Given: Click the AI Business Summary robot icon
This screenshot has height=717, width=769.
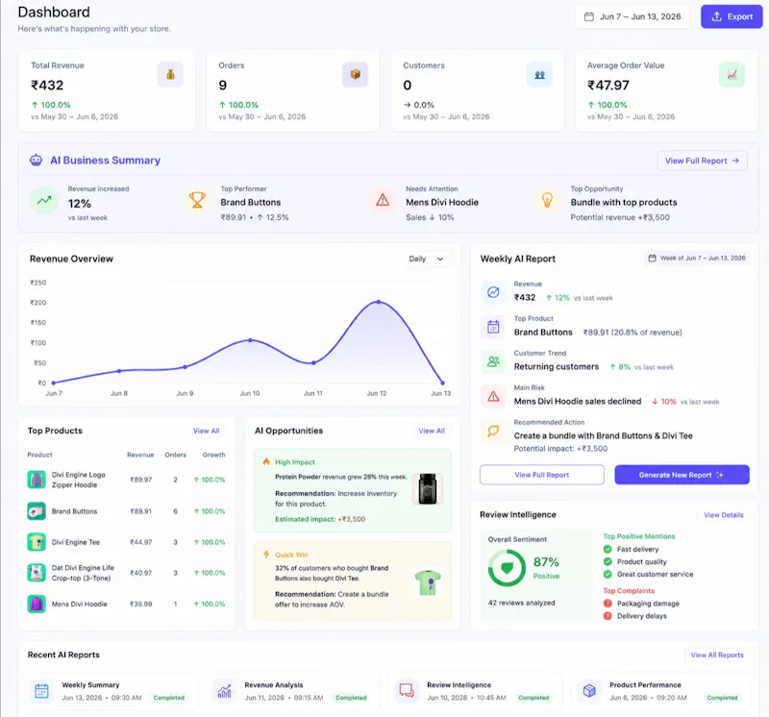Looking at the screenshot, I should click(x=36, y=160).
